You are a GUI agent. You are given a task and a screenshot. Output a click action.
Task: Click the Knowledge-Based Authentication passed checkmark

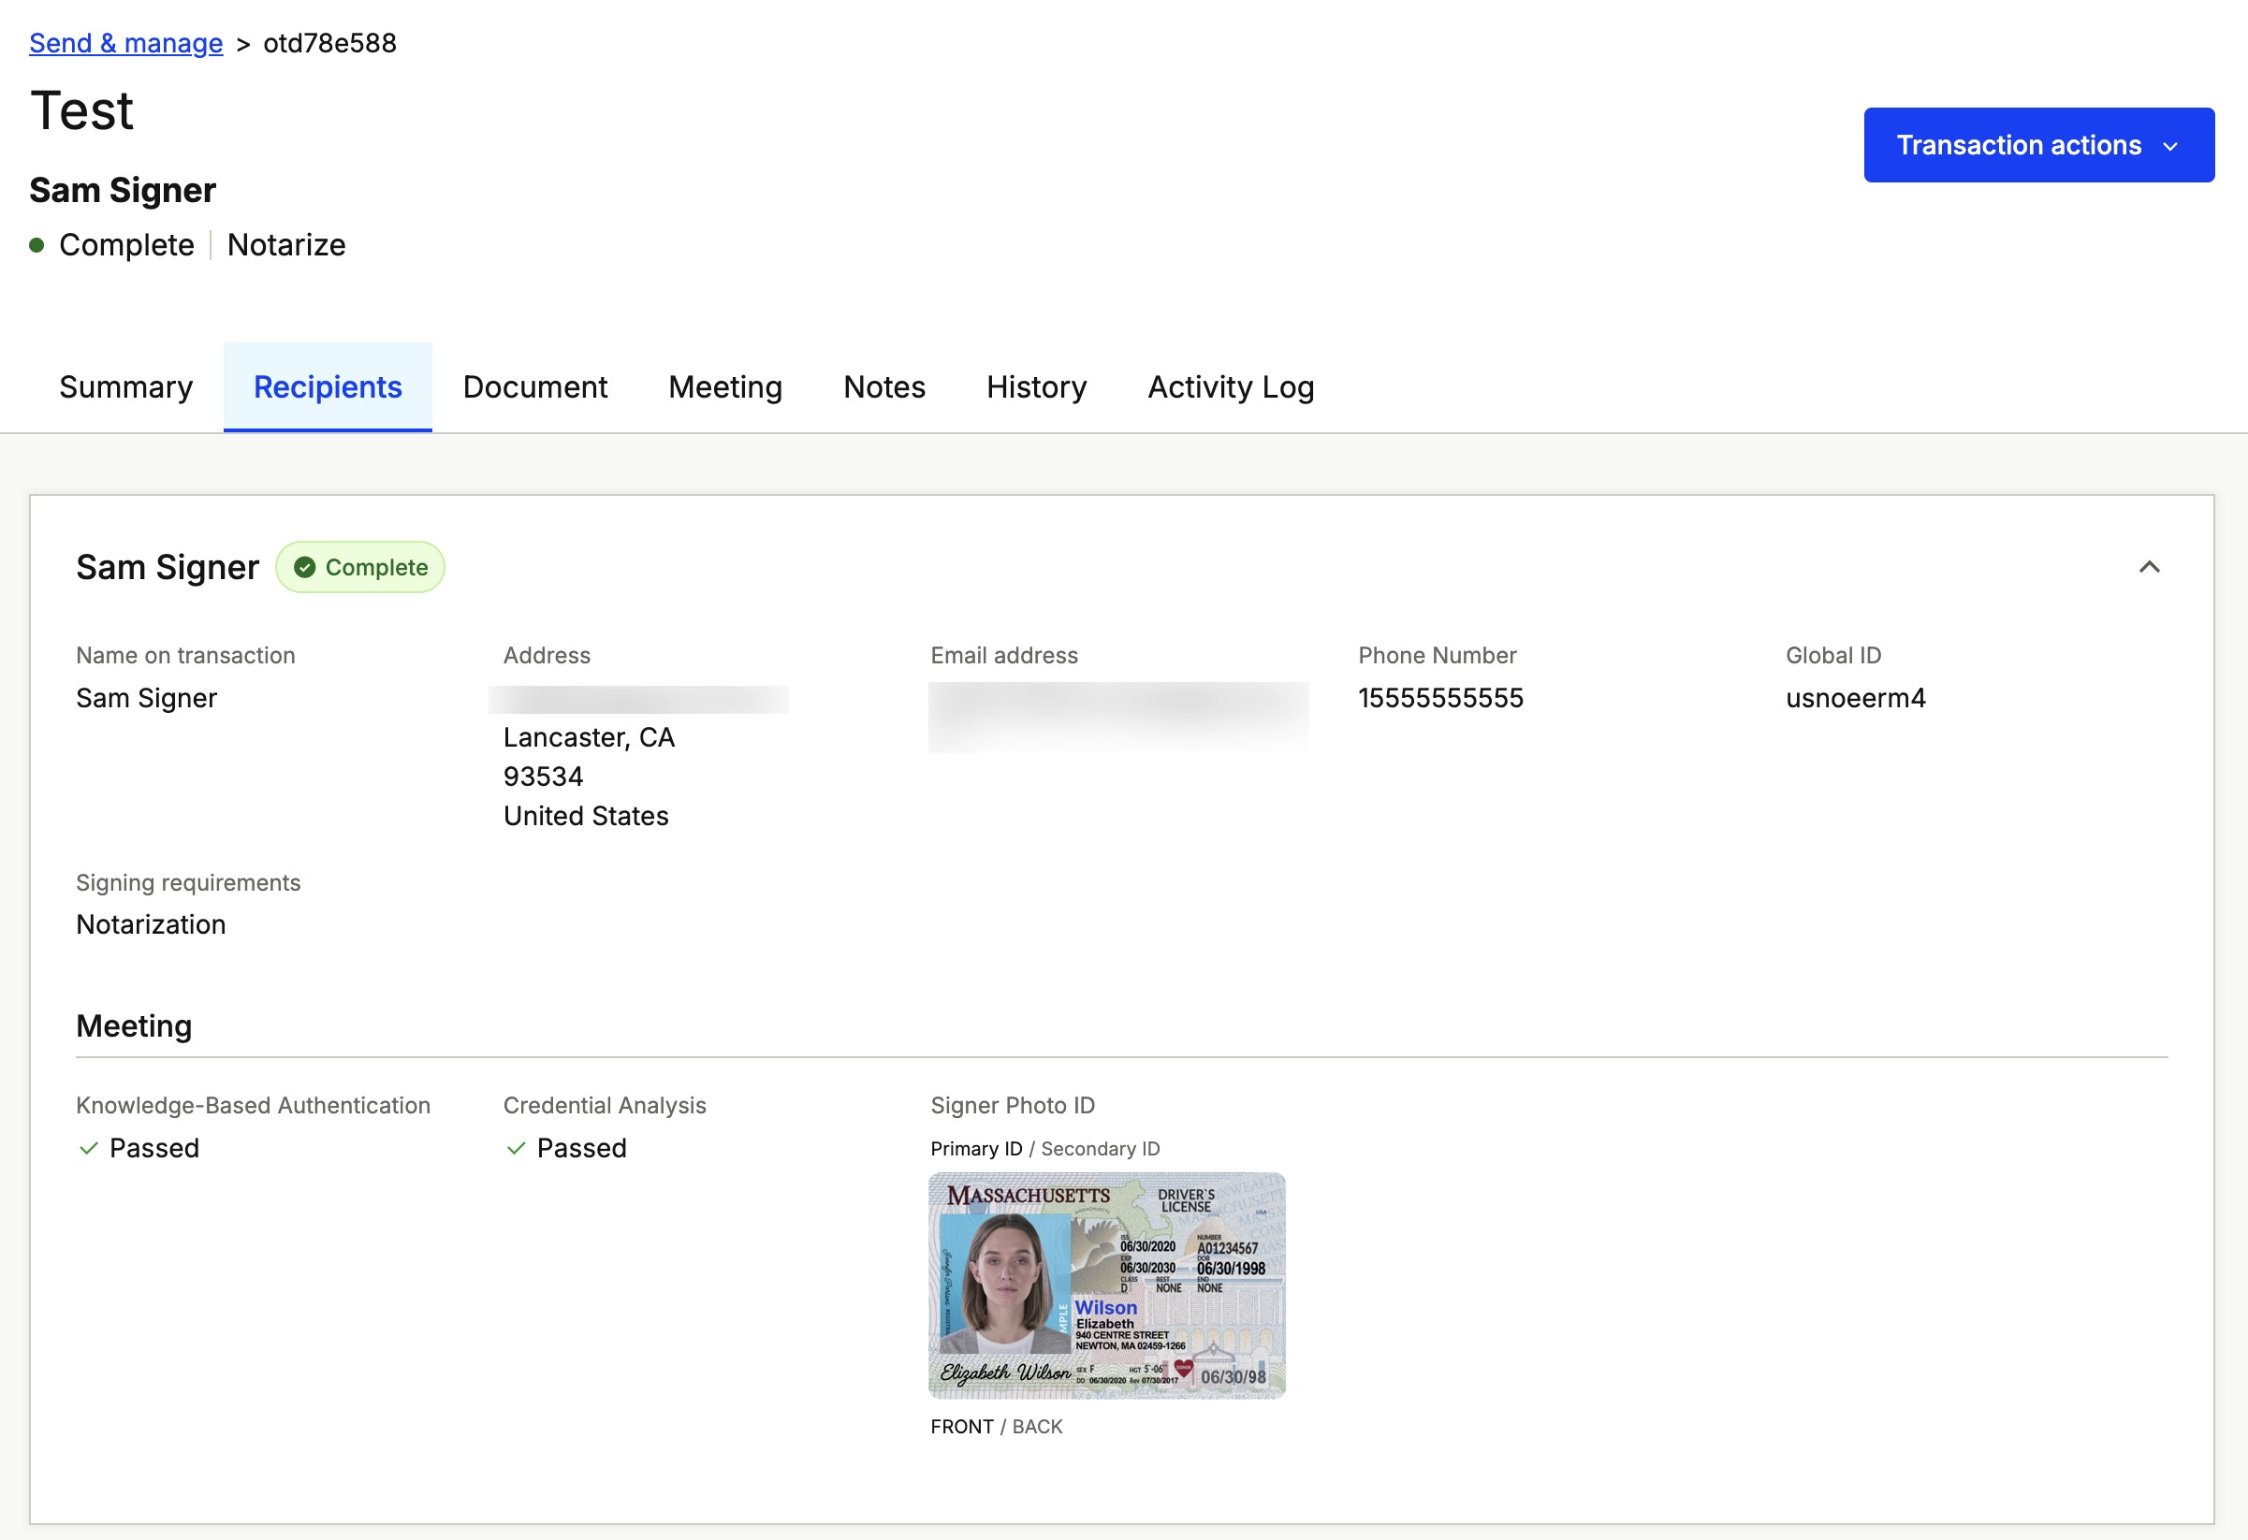(88, 1149)
